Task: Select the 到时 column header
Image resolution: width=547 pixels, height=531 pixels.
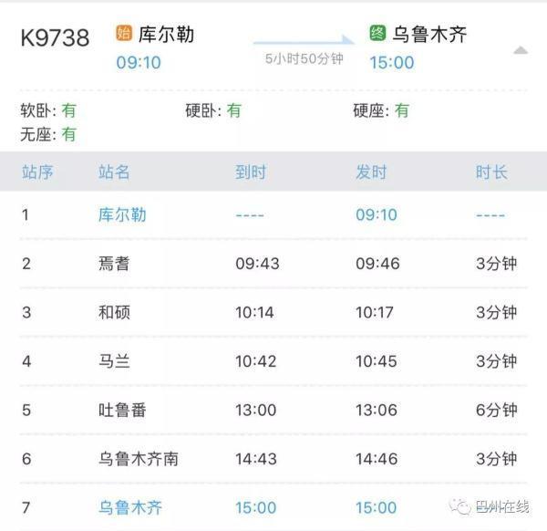Action: click(x=250, y=172)
